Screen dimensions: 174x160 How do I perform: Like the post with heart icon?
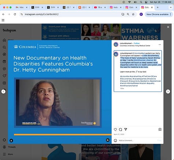115,129
